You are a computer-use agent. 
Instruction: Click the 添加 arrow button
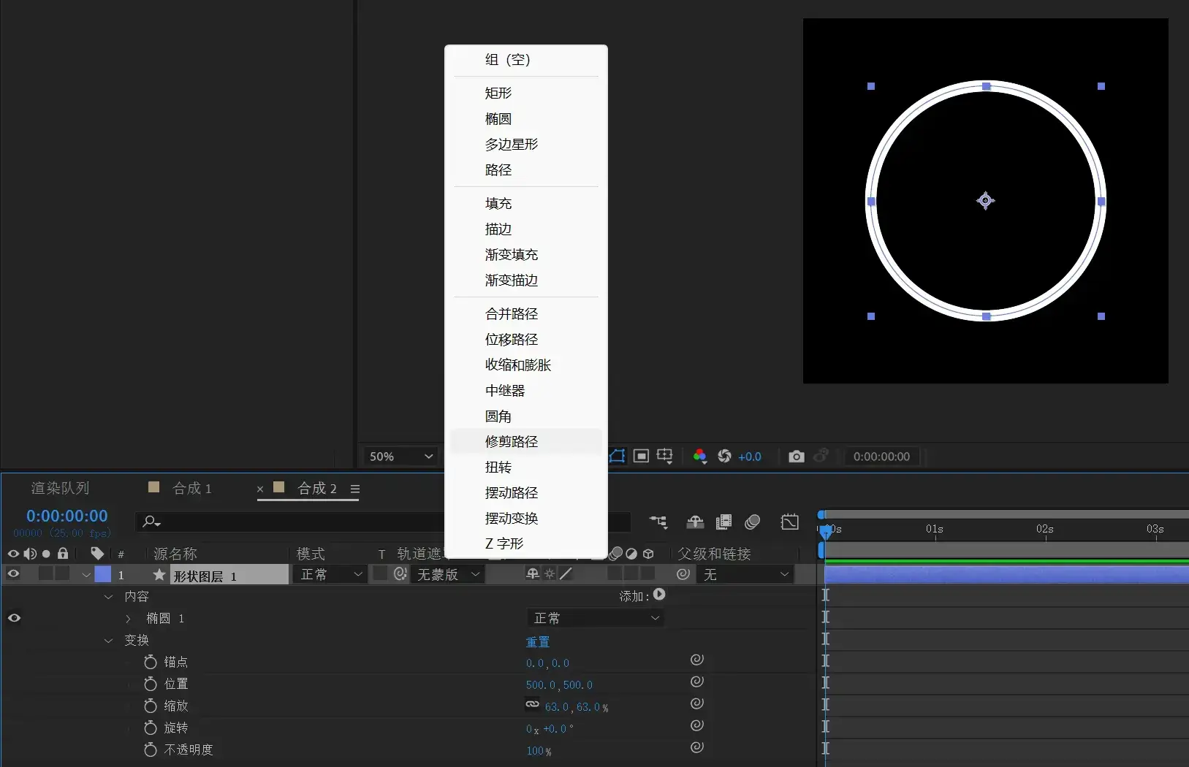click(x=659, y=595)
